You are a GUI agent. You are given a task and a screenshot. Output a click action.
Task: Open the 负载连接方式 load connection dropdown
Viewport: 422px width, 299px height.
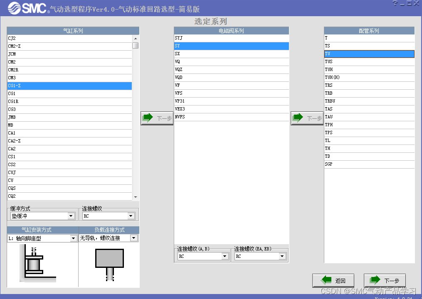point(133,238)
